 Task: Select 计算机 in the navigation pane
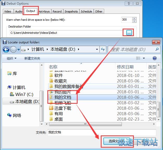pos(16,88)
